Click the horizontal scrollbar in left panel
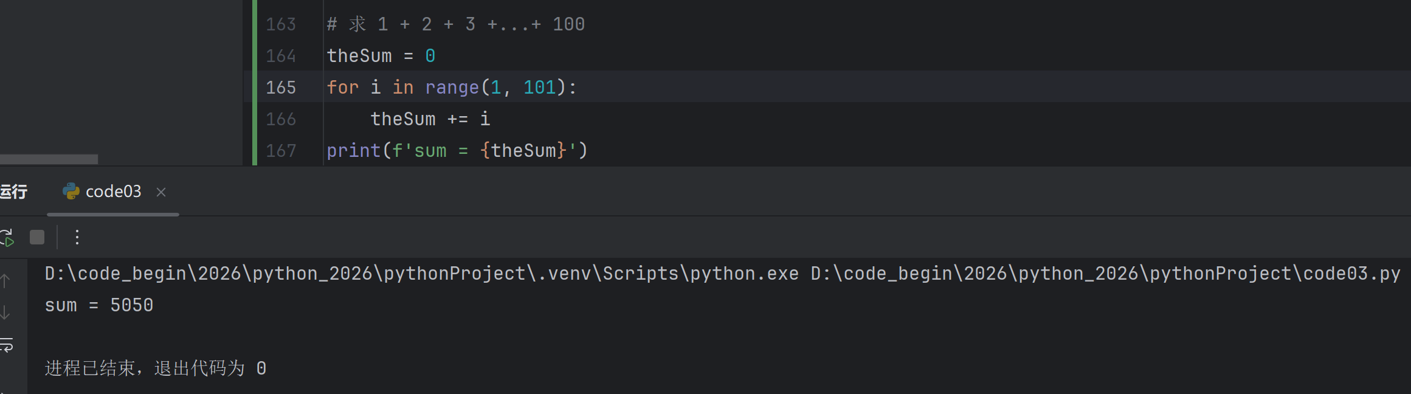The image size is (1411, 394). click(x=49, y=159)
